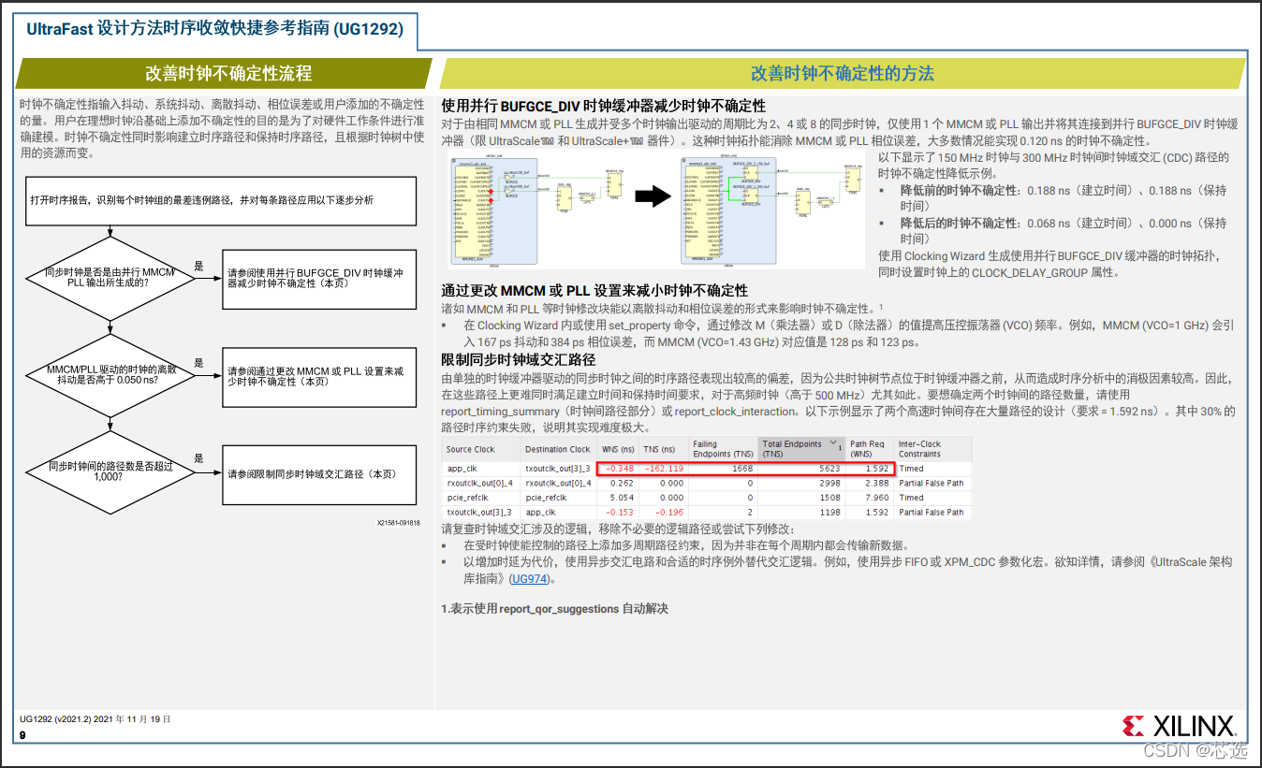Click the WNS (ns) column header
This screenshot has height=768, width=1262.
[x=620, y=449]
